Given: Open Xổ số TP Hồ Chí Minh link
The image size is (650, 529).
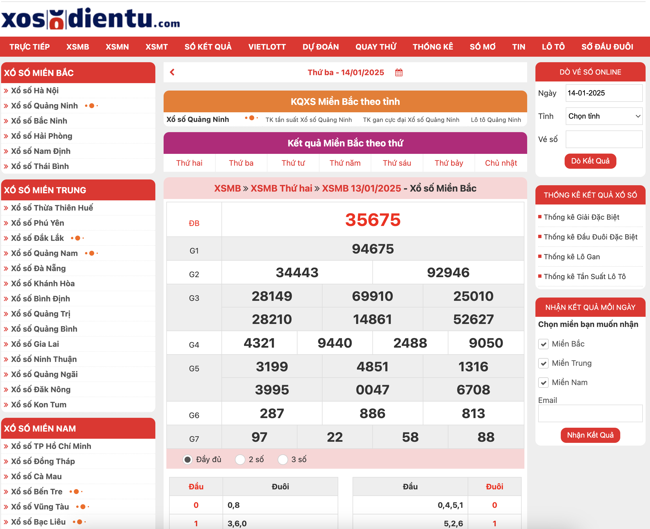Looking at the screenshot, I should [x=51, y=446].
